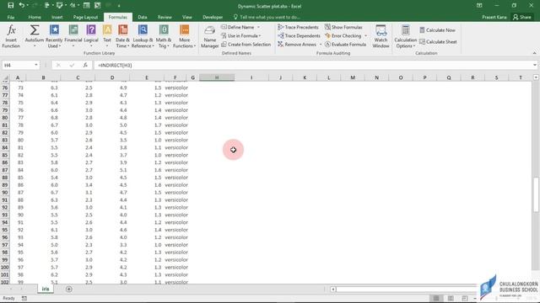The height and width of the screenshot is (303, 540).
Task: Click Calculate Sheet
Action: [438, 41]
